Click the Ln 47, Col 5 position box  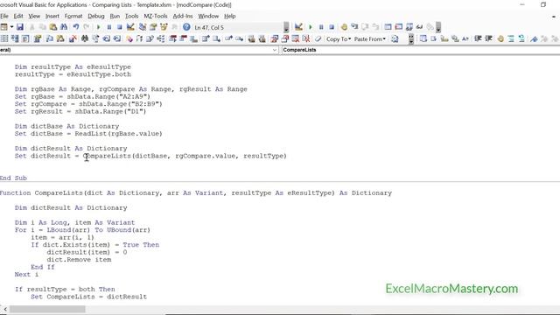point(238,27)
